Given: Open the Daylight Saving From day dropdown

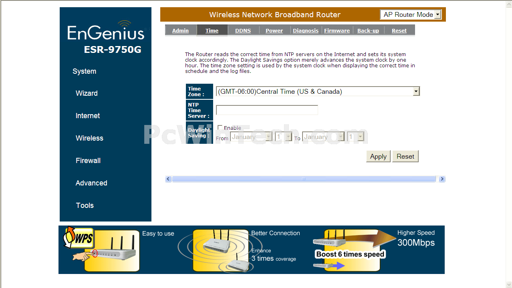Looking at the screenshot, I should coord(283,137).
